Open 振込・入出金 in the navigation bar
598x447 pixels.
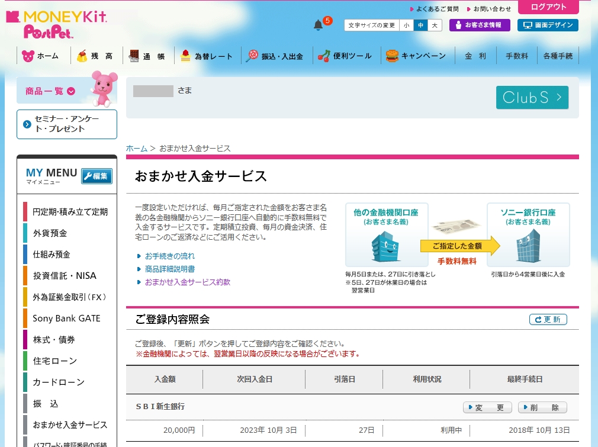pyautogui.click(x=274, y=56)
